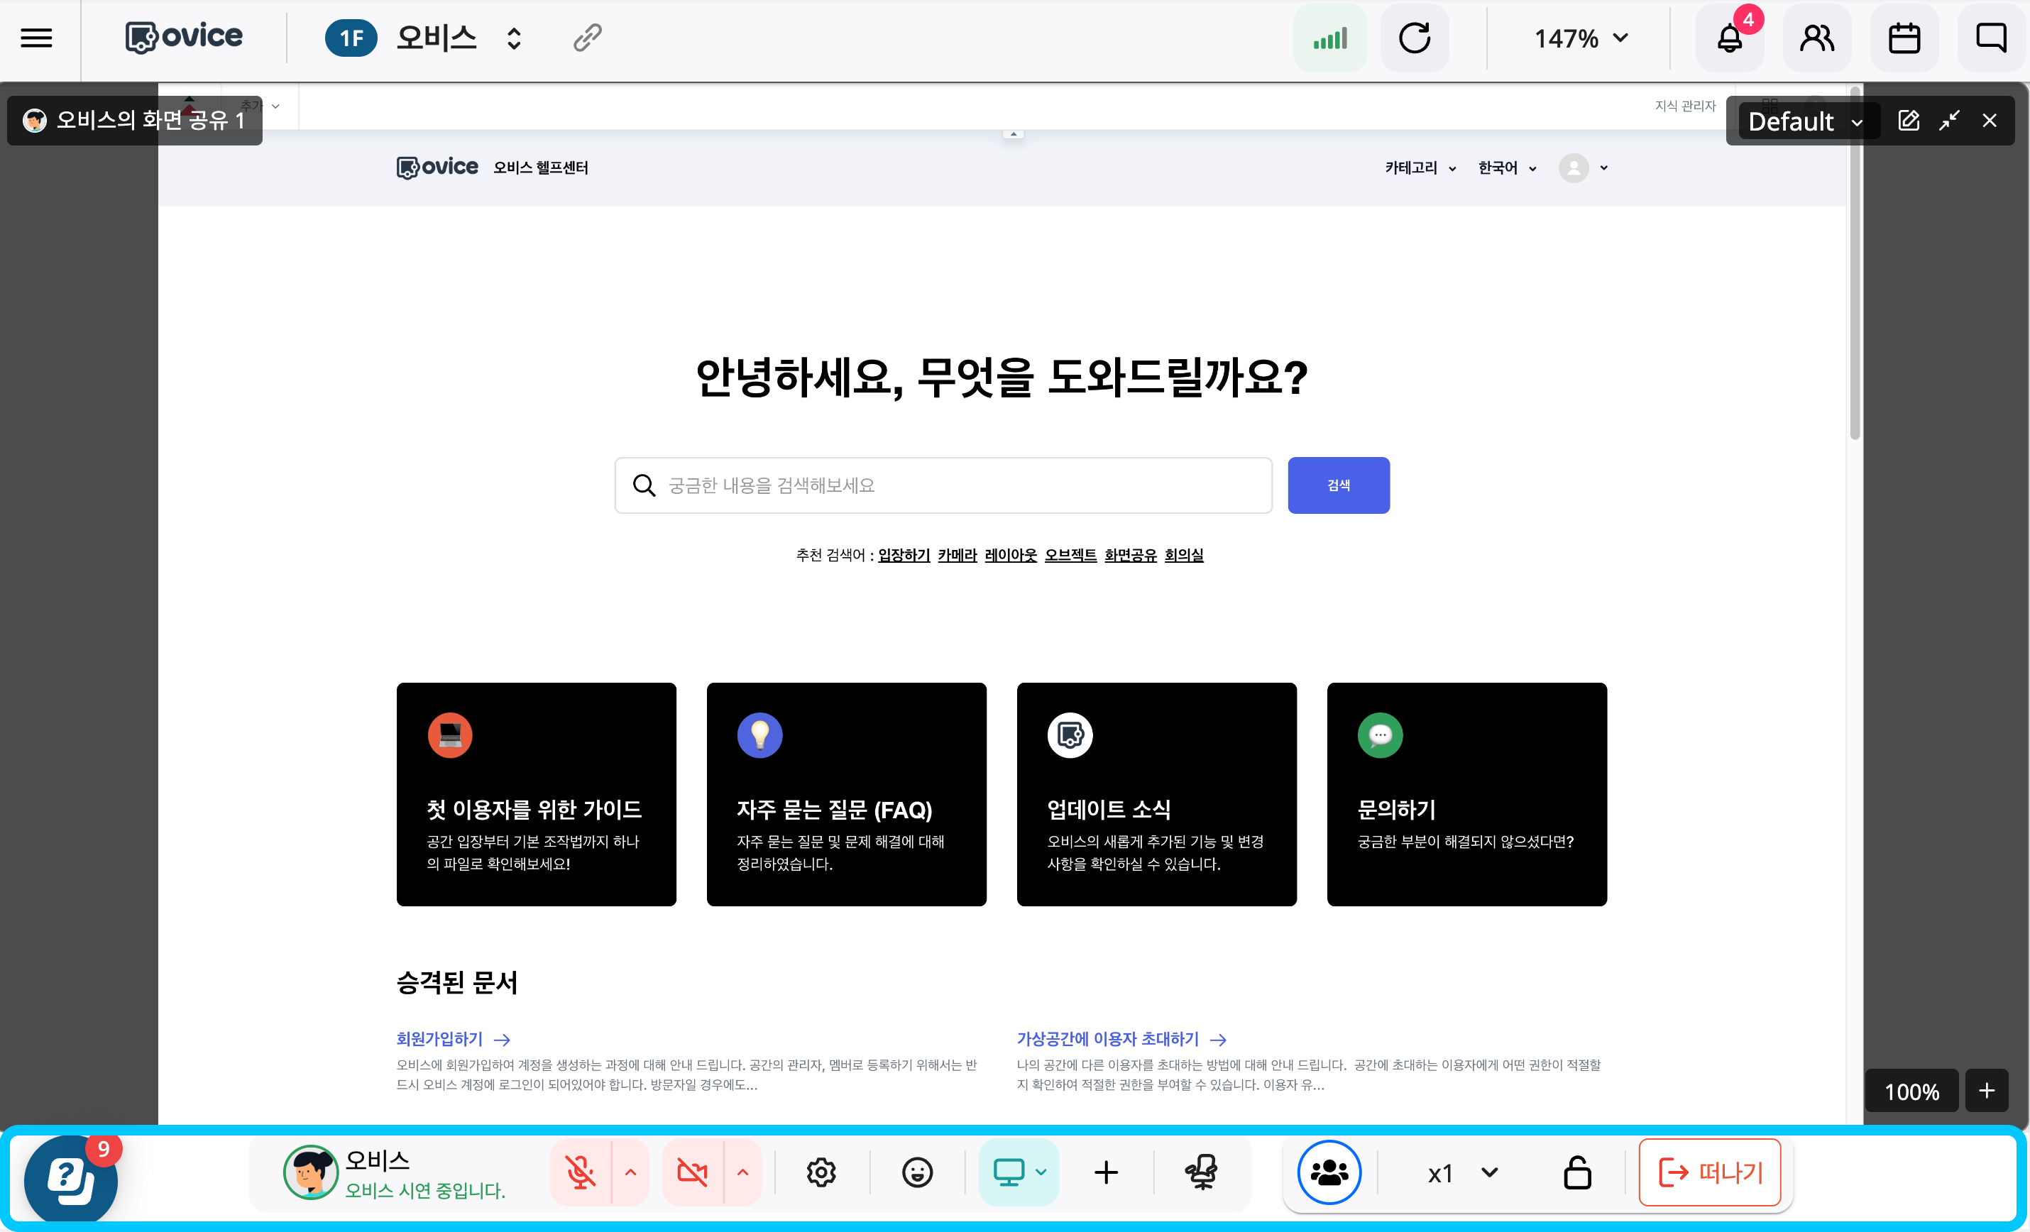The height and width of the screenshot is (1232, 2030).
Task: Open the hamburger main menu
Action: click(36, 38)
